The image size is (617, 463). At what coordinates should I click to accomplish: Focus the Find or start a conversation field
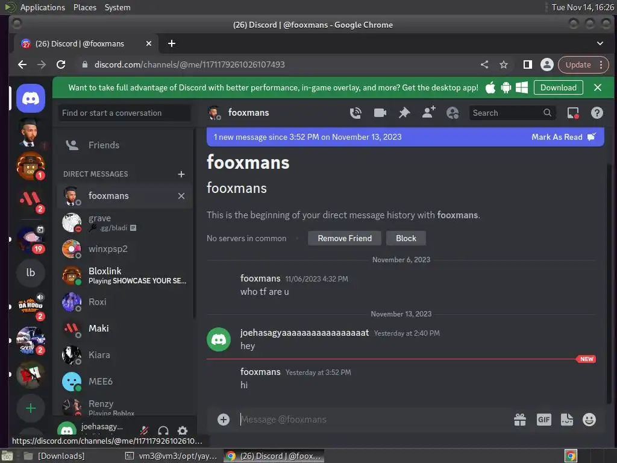pos(124,113)
